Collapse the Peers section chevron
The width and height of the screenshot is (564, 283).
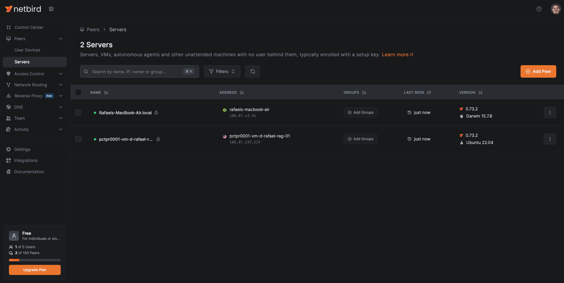pos(61,39)
